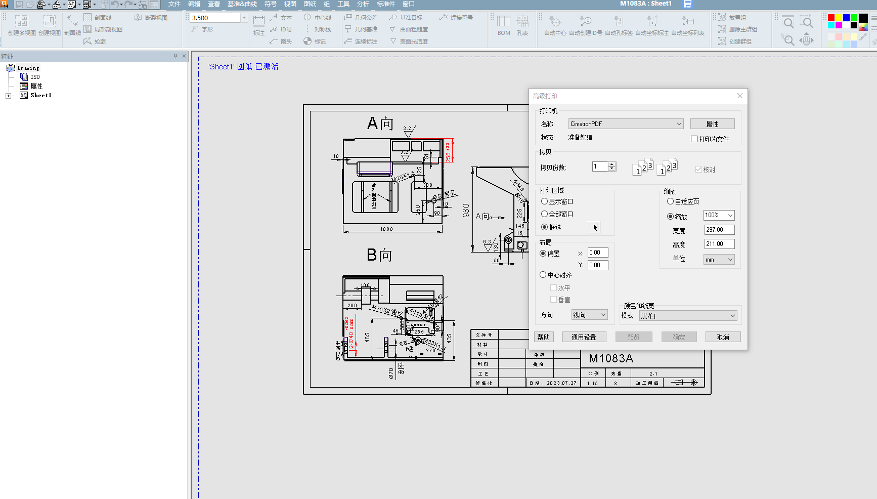The image size is (877, 499).
Task: Click Auto Coordinate Dimension (自动坐标标注) icon
Action: pos(652,25)
